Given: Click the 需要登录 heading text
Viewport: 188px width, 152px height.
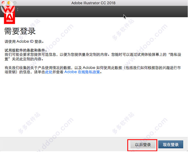Looking at the screenshot, I should 20,31.
